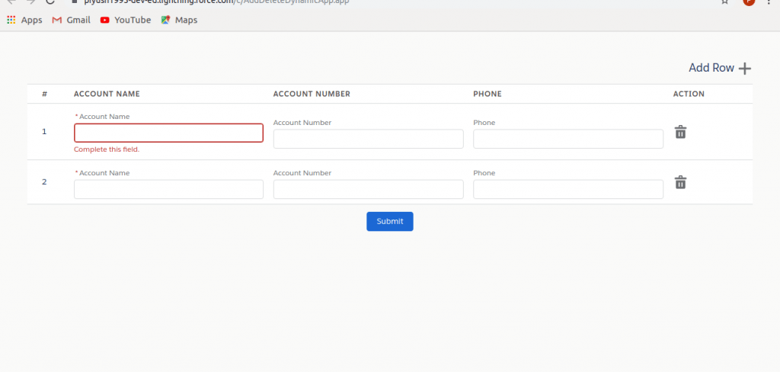Go forward with the browser forward arrow

(30, 2)
